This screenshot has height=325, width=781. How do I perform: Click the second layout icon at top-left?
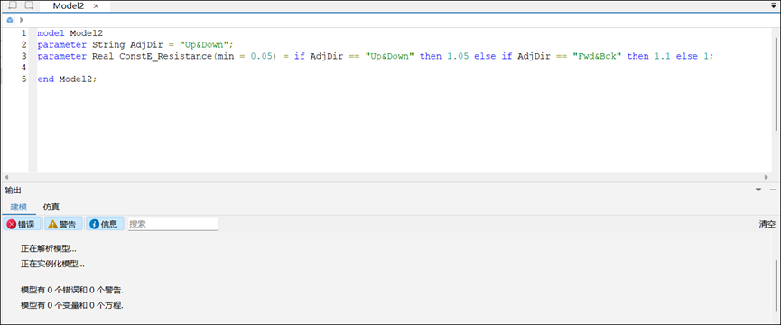(30, 5)
